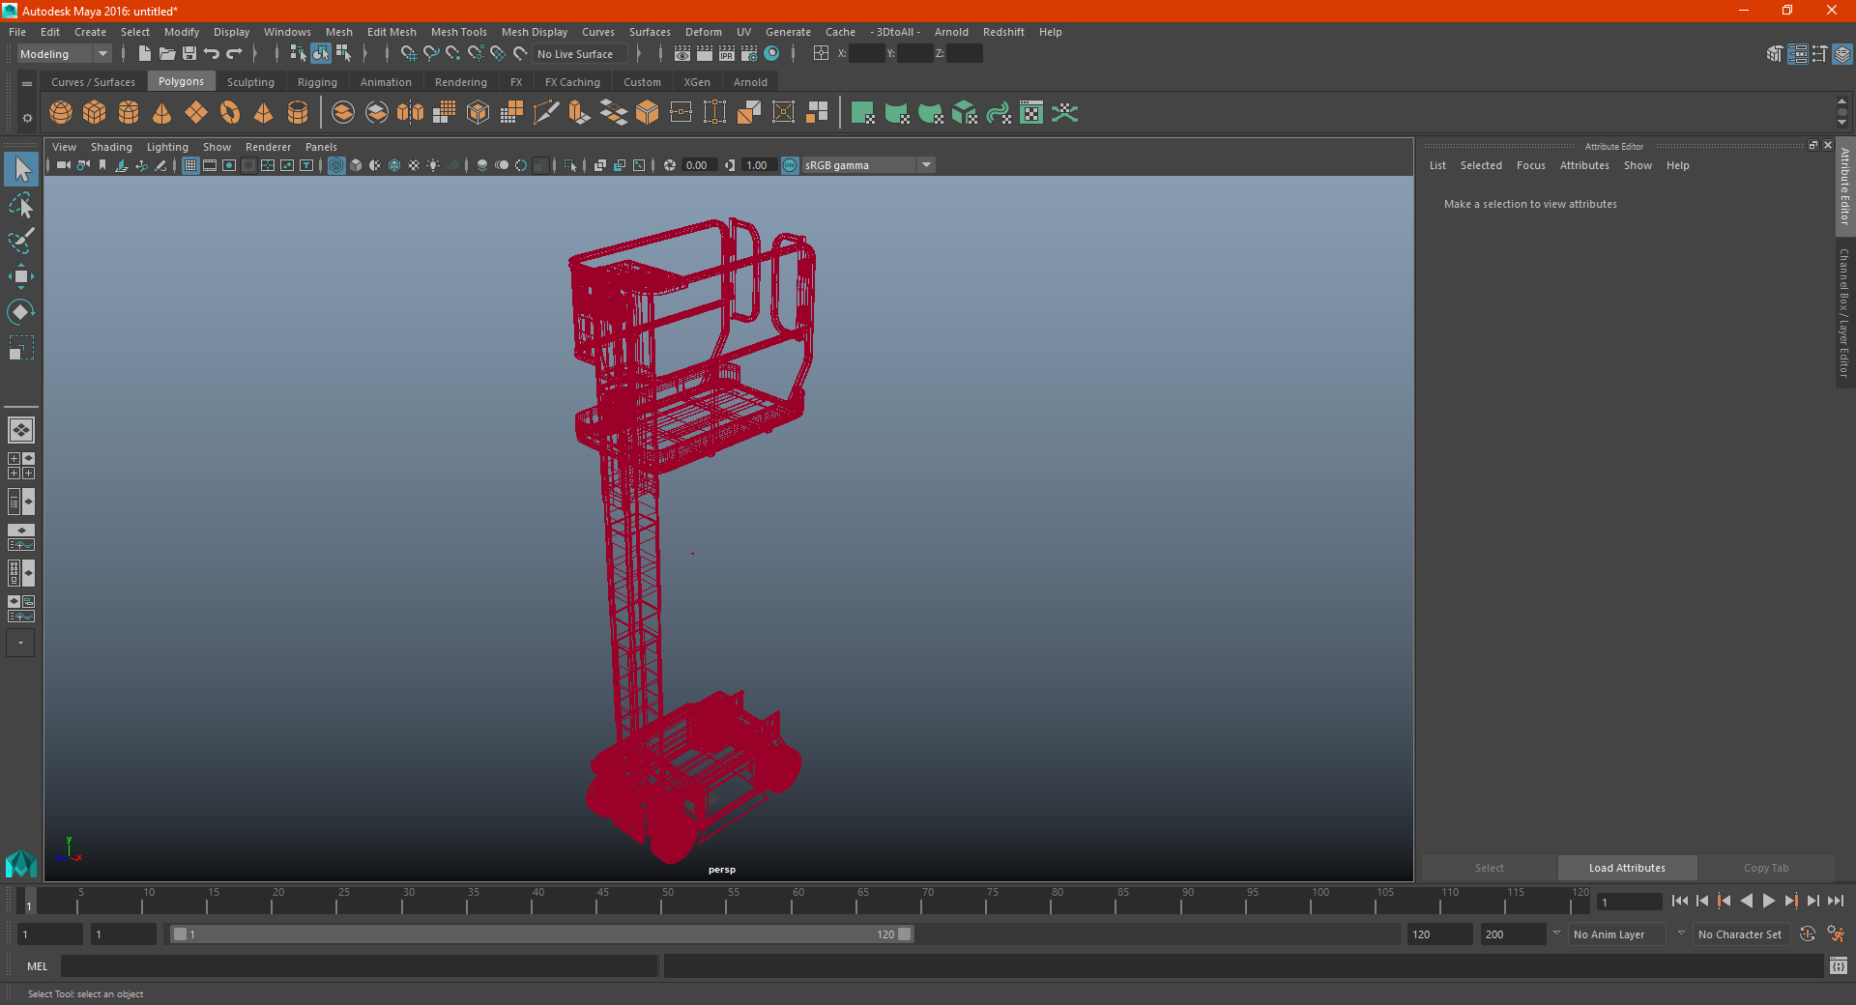Viewport: 1856px width, 1005px height.
Task: Toggle the sRGB view transform button
Action: coord(790,165)
